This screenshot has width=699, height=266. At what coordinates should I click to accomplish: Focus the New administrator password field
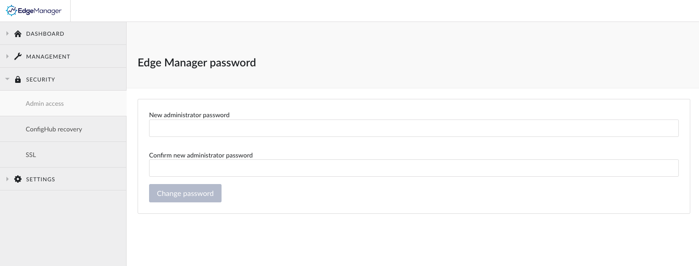pos(413,128)
